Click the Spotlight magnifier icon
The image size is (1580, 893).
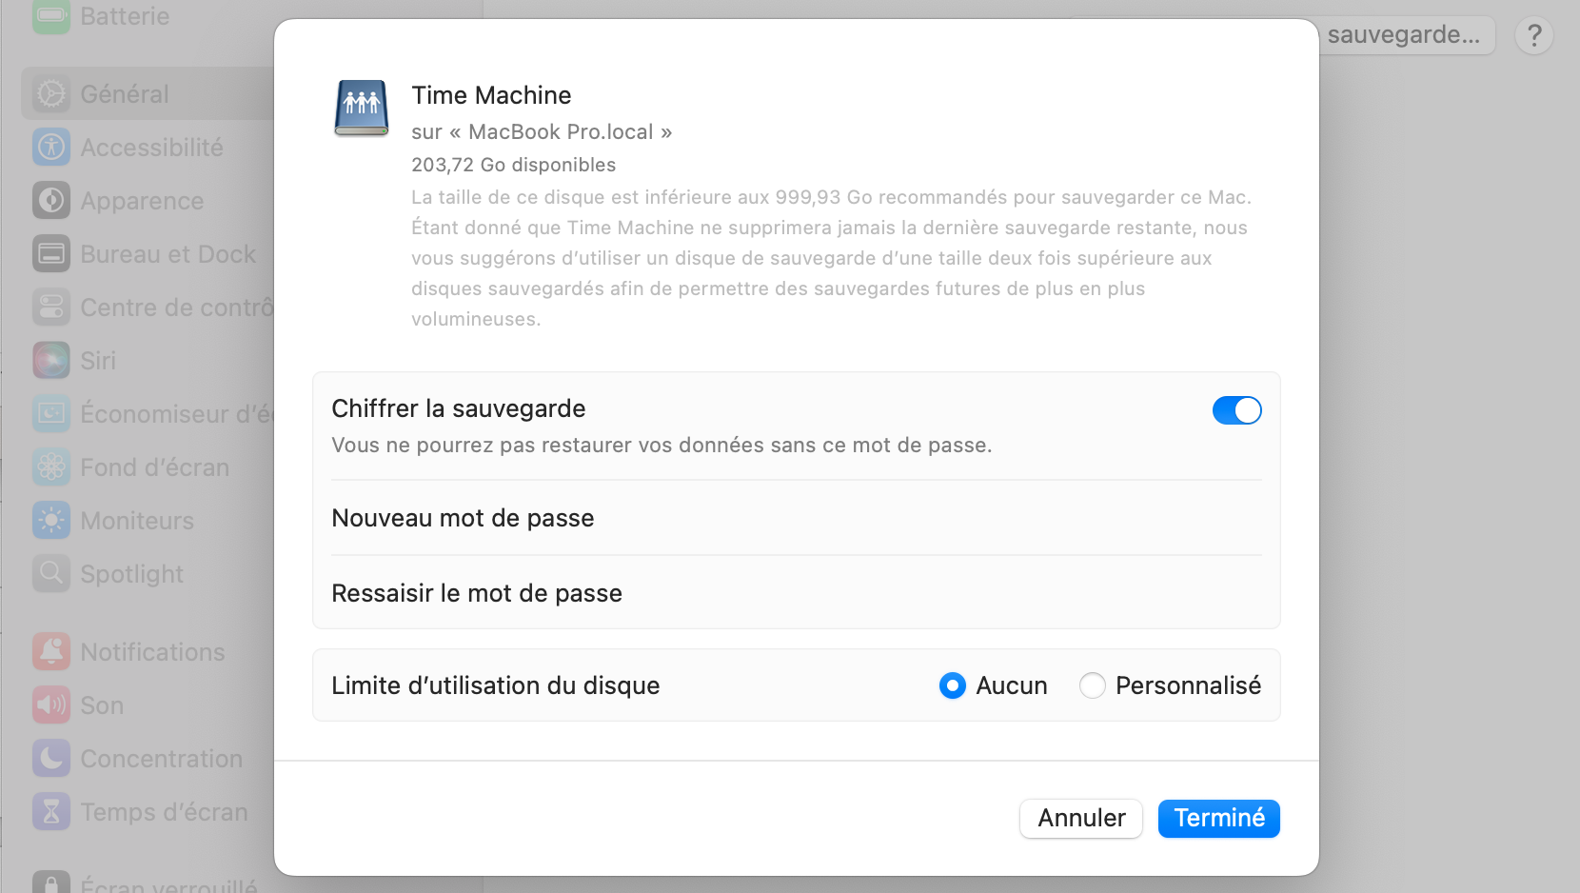pyautogui.click(x=51, y=574)
